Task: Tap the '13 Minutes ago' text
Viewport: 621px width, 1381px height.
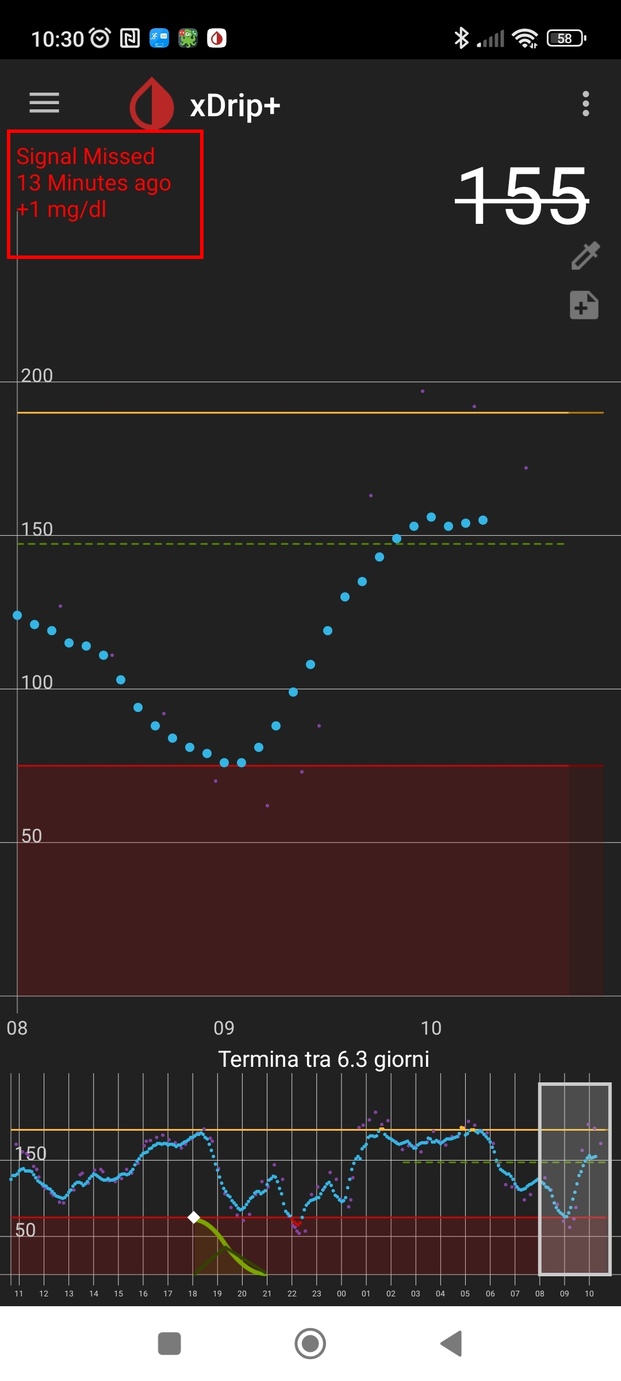Action: tap(94, 183)
